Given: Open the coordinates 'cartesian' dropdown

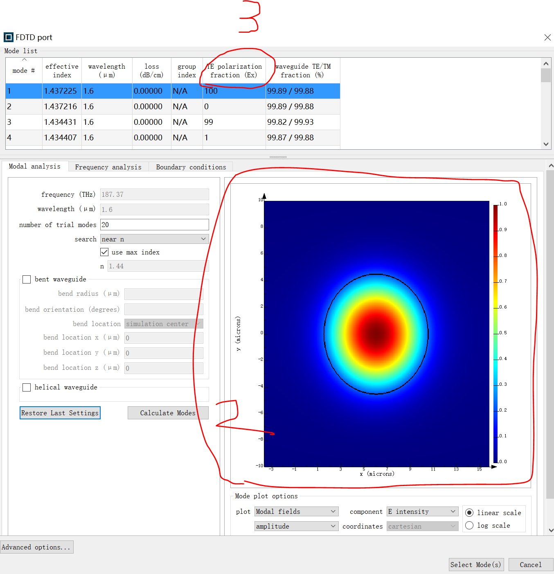Looking at the screenshot, I should tap(423, 526).
